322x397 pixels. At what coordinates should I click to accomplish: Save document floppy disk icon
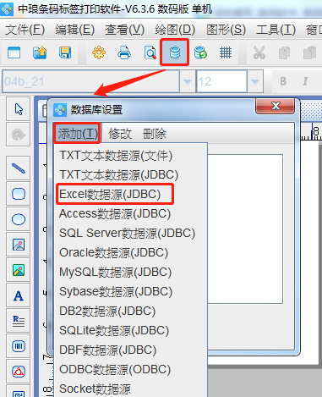click(x=65, y=52)
